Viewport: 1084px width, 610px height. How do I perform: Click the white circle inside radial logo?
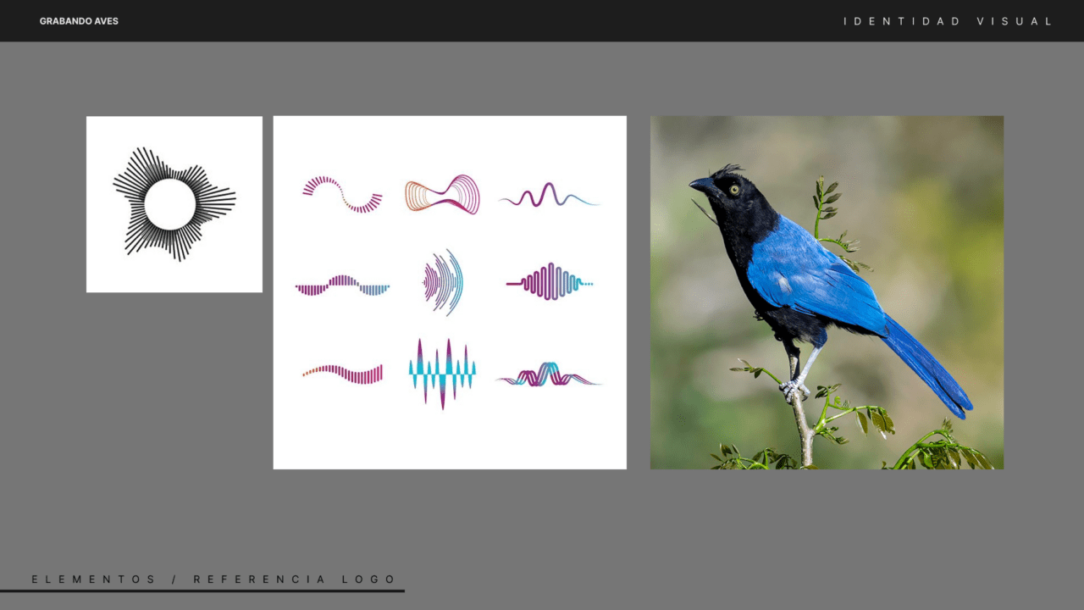click(x=170, y=204)
